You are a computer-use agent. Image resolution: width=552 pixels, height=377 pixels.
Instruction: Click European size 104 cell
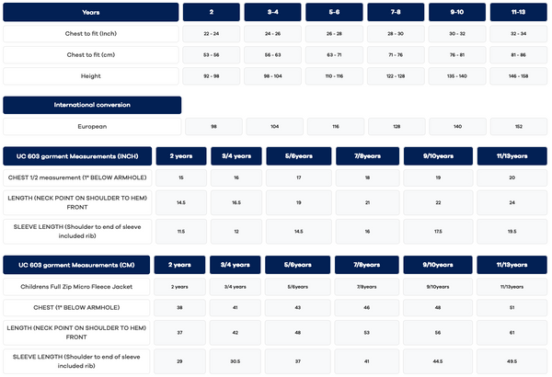tap(274, 127)
